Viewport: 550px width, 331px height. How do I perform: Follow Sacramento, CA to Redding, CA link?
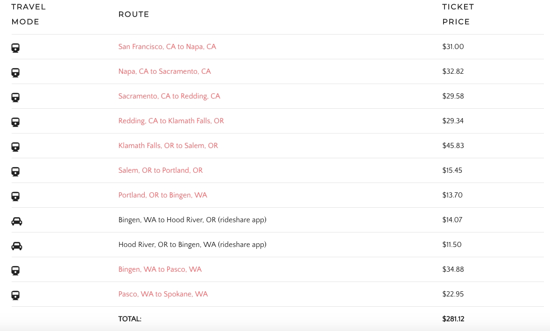169,96
